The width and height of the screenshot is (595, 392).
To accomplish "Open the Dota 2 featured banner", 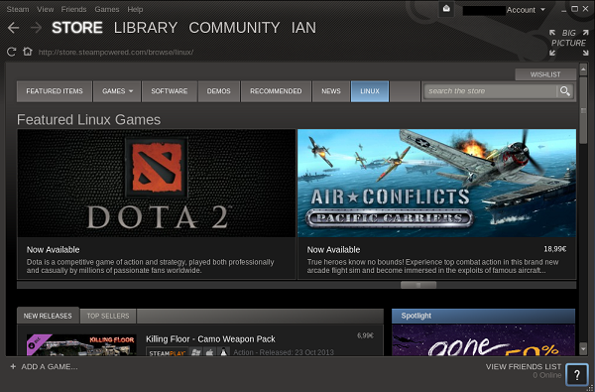I will click(157, 183).
